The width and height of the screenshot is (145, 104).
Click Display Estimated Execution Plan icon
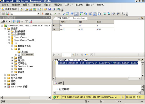68,14
